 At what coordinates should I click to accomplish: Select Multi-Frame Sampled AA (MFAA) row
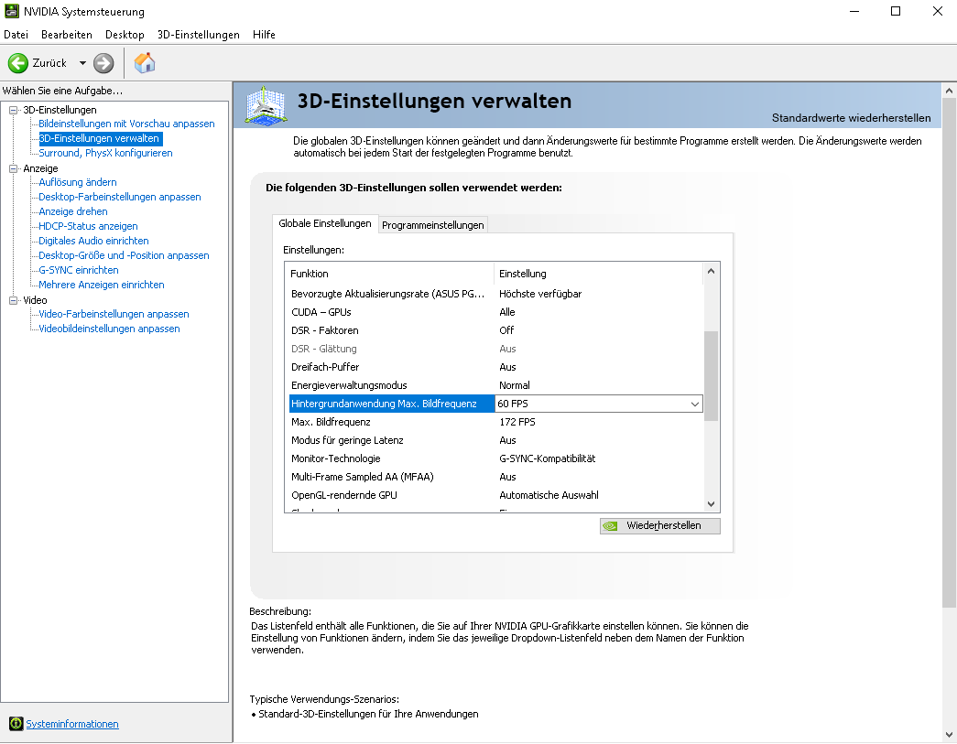[x=495, y=477]
